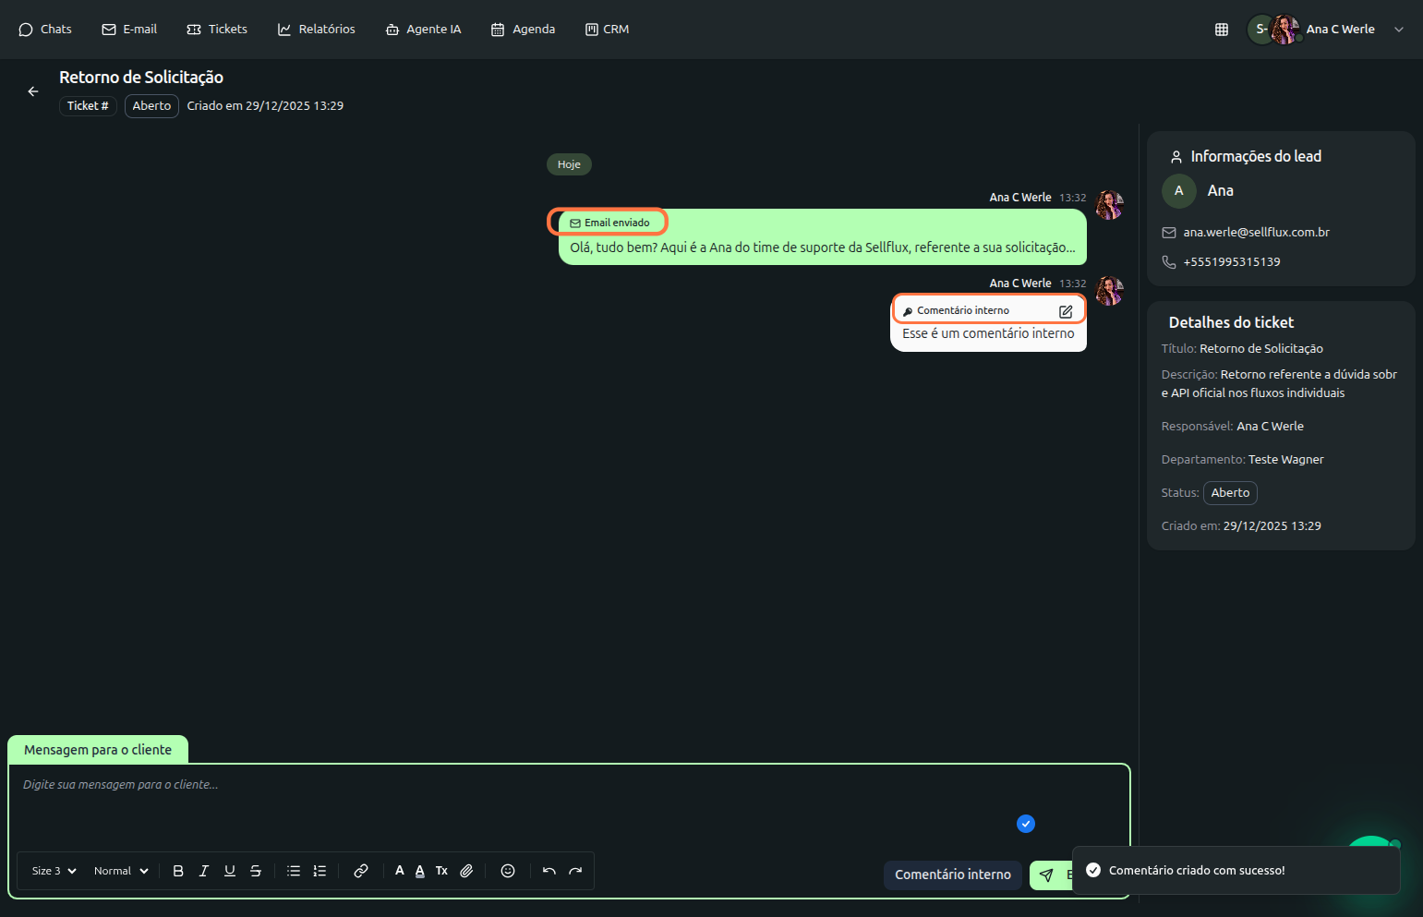The height and width of the screenshot is (917, 1423).
Task: Expand the Ana C Werle user menu
Action: coord(1398,30)
